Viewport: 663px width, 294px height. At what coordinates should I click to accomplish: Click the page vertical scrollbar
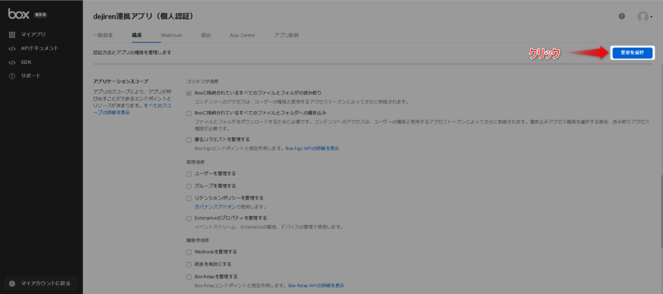click(661, 212)
